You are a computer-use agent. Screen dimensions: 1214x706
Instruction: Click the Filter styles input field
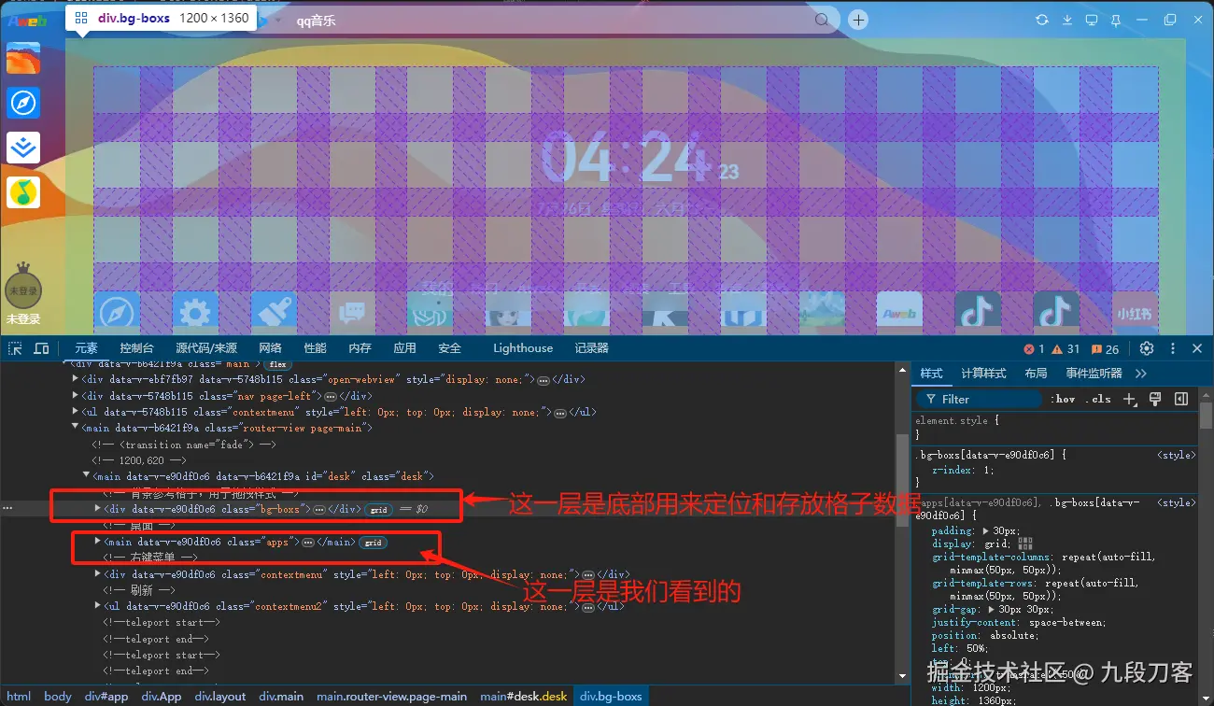(981, 399)
